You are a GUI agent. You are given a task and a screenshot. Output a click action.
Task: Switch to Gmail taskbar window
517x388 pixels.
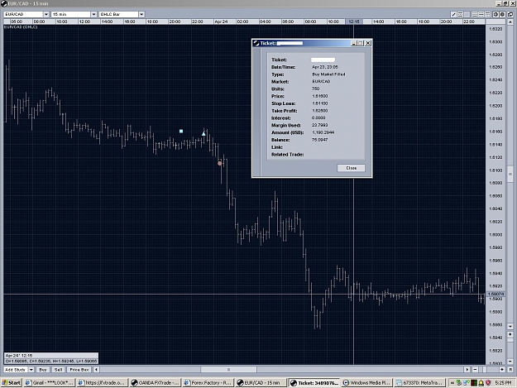tap(50, 383)
